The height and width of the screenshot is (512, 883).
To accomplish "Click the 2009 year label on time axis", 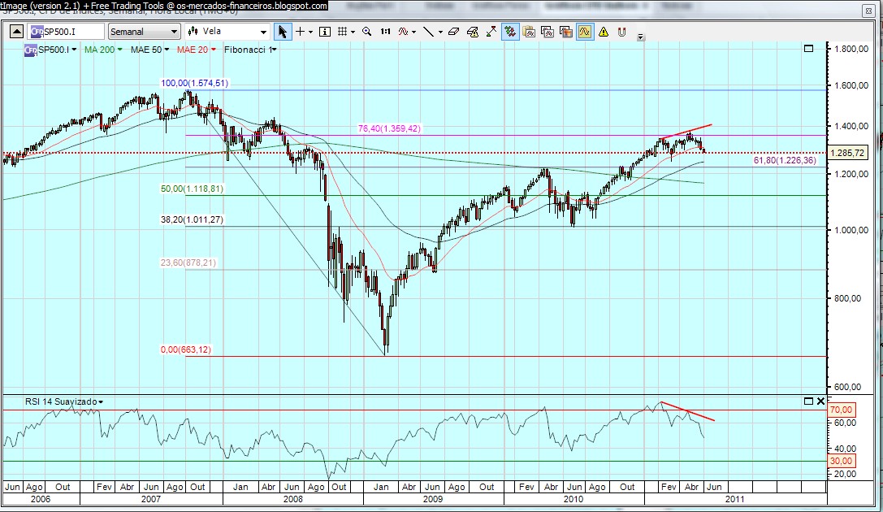I will tap(432, 499).
